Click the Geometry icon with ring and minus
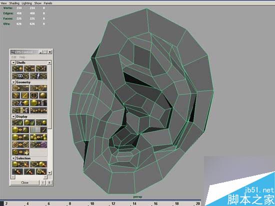This screenshot has height=206, width=275. pos(20,88)
